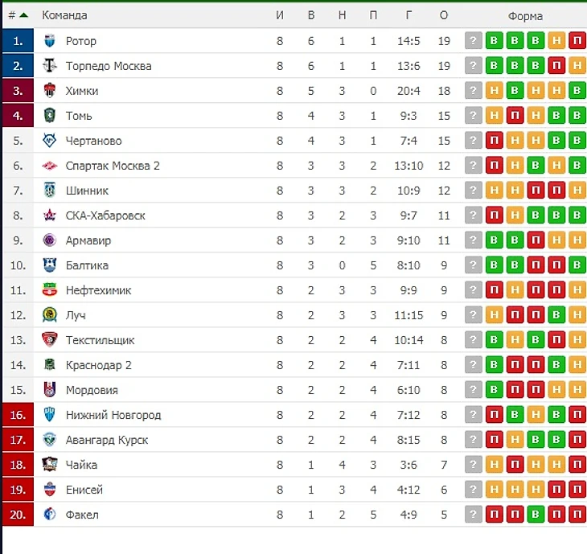Viewport: 587px width, 554px height.
Task: Sort standings by the О points column
Action: [444, 15]
